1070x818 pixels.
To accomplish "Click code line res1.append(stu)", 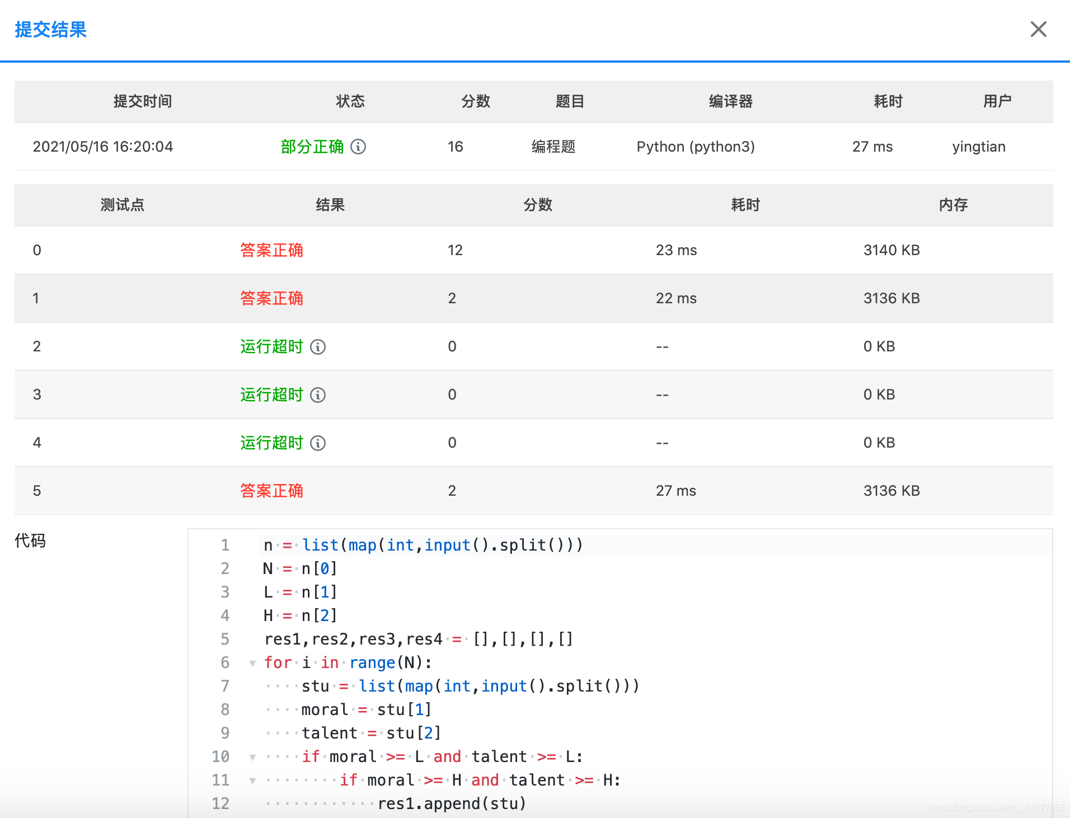I will pyautogui.click(x=452, y=803).
